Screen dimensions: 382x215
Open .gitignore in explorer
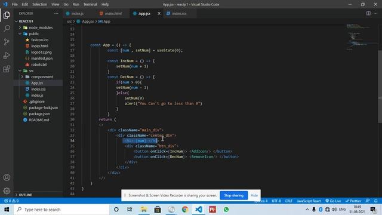tap(36, 102)
